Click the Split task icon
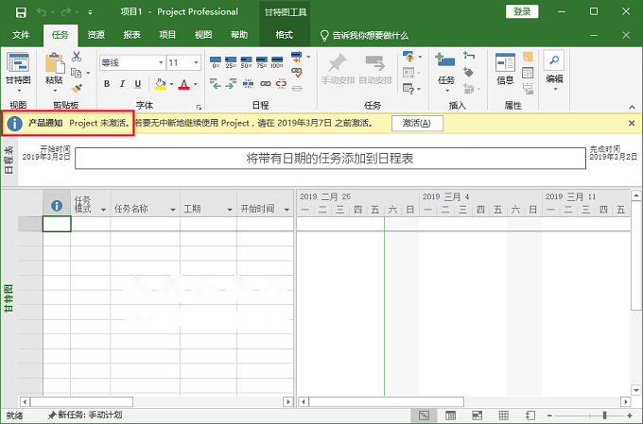The image size is (643, 424). (248, 83)
